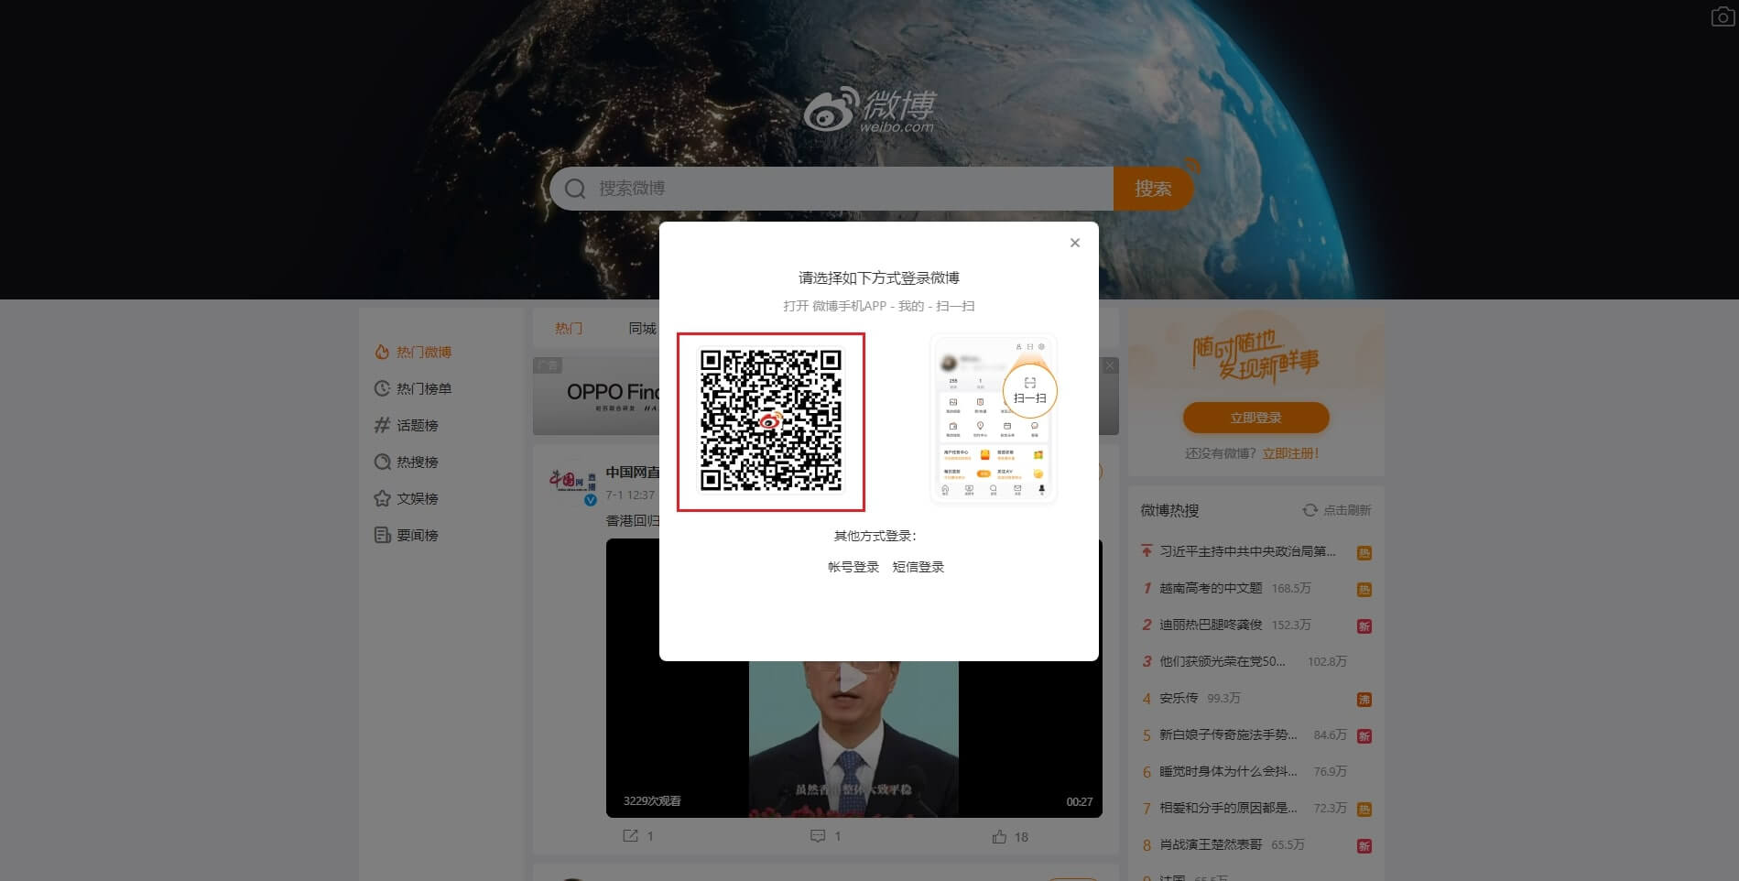The width and height of the screenshot is (1739, 881).
Task: Click the search icon beside 热搜榜
Action: 382,462
